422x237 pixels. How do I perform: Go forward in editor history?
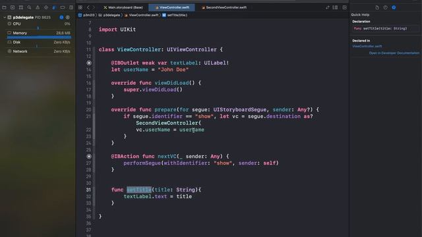coord(94,7)
